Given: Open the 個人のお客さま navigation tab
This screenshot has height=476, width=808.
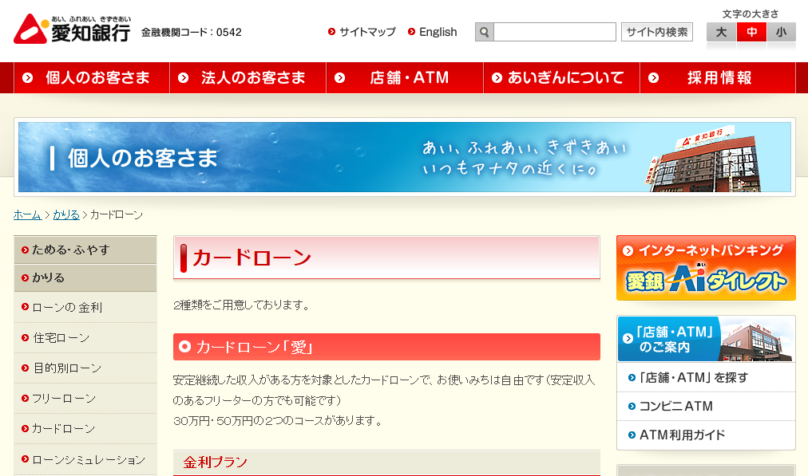Looking at the screenshot, I should point(92,77).
